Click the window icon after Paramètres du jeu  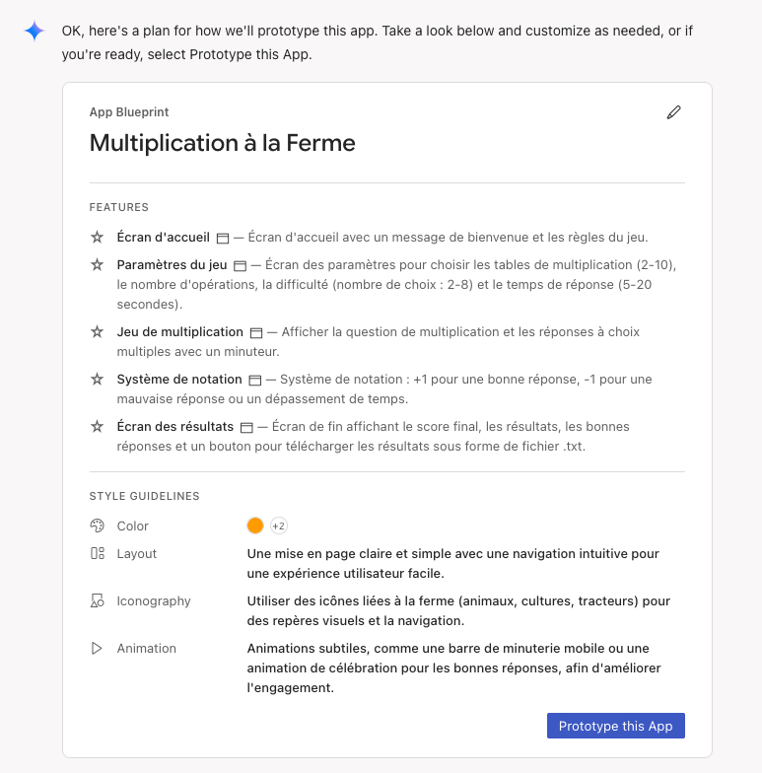241,265
